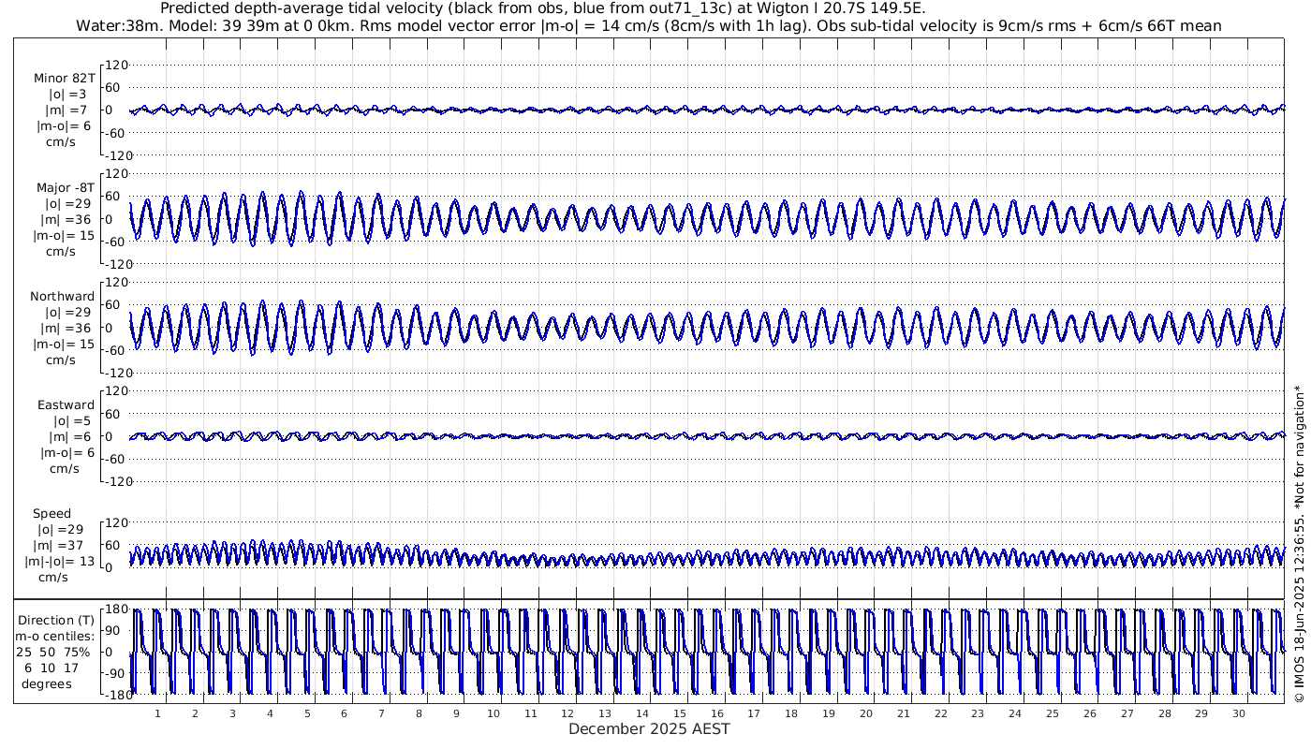Click day '19' on the date axis
This screenshot has height=749, width=1311.
click(829, 713)
